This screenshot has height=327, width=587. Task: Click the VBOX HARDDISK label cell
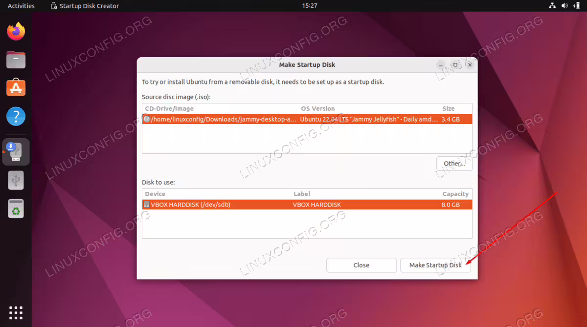(317, 204)
